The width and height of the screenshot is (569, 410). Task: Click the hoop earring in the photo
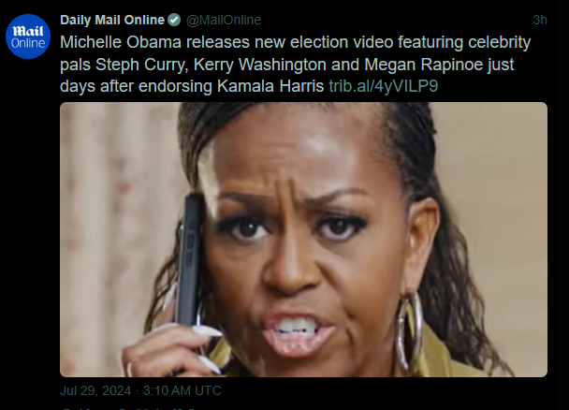409,330
